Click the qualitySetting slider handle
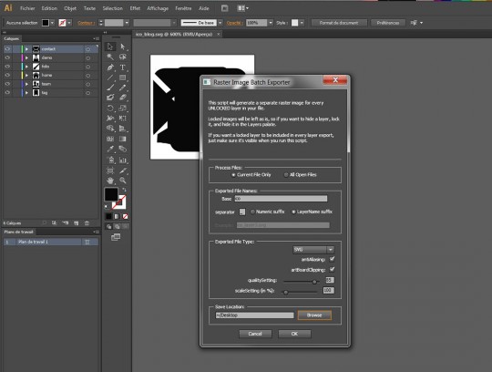 (x=314, y=282)
